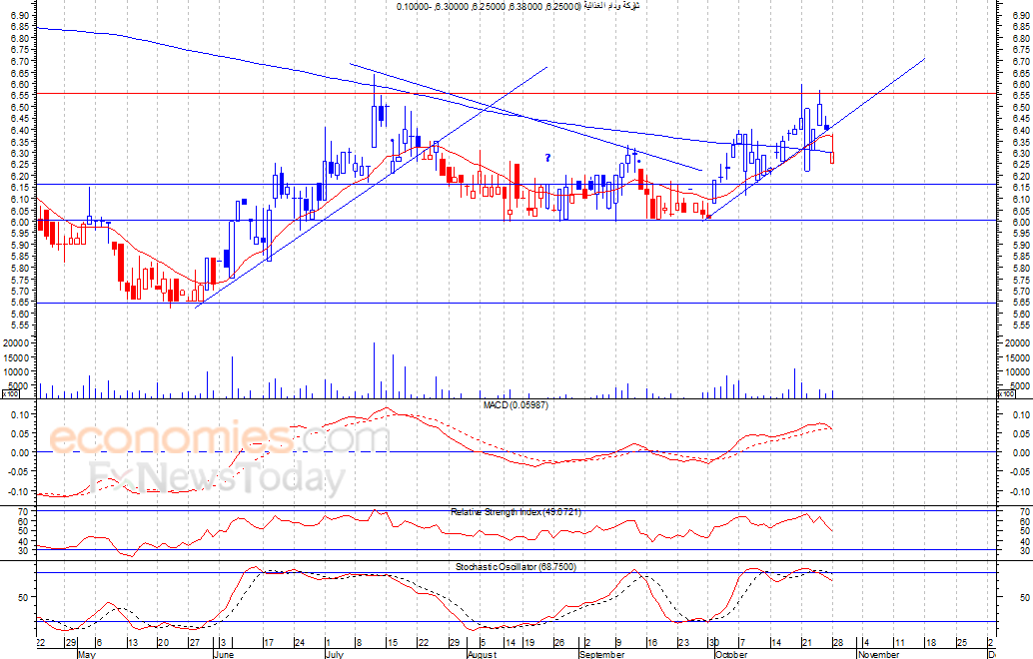Click the x100 volume multiplier on left axis

[x=9, y=393]
